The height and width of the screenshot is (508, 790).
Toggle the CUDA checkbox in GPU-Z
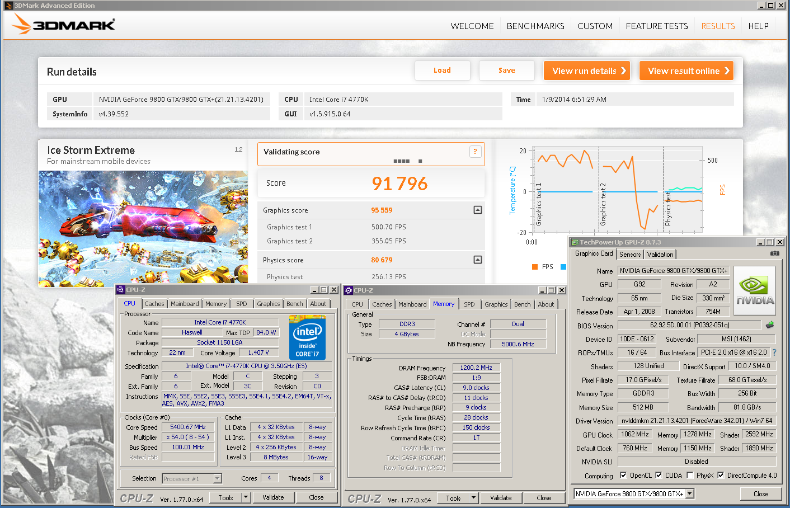pos(659,476)
